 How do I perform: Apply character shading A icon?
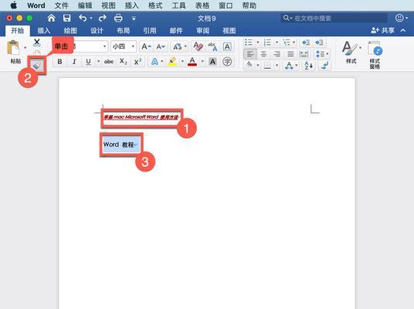coord(212,62)
